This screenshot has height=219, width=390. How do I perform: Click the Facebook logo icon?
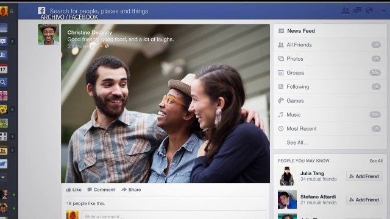41,10
